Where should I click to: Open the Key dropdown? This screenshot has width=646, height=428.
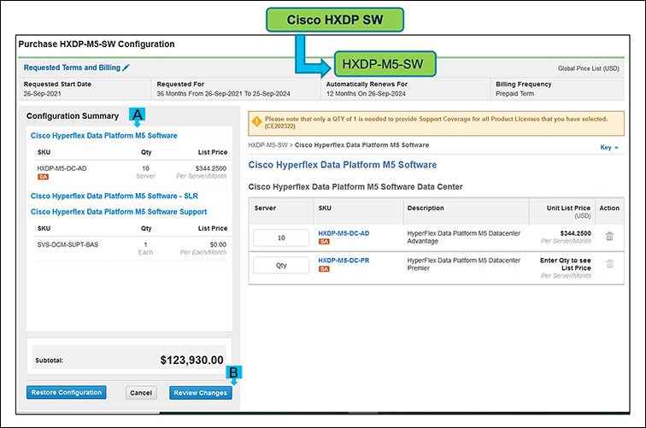click(609, 147)
